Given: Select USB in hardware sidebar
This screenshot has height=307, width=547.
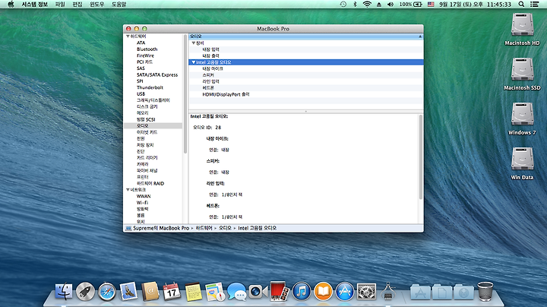Looking at the screenshot, I should pos(141,93).
